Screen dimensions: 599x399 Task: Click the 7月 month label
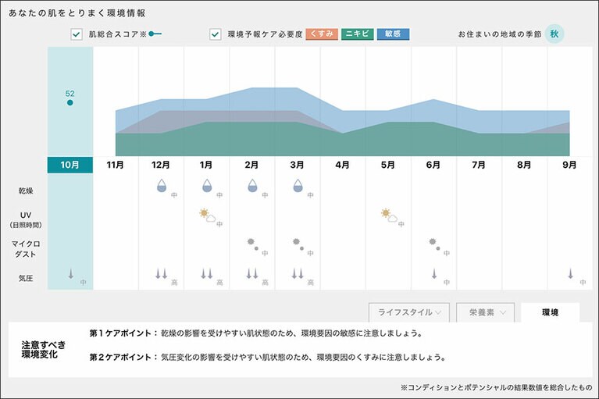[x=479, y=165]
